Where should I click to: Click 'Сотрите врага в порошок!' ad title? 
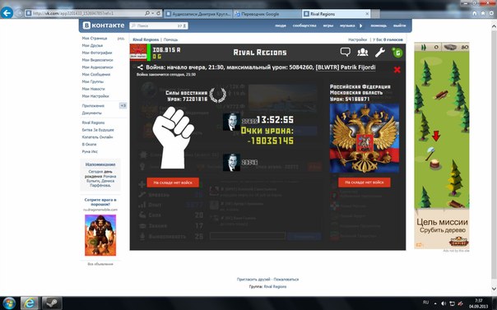click(100, 202)
